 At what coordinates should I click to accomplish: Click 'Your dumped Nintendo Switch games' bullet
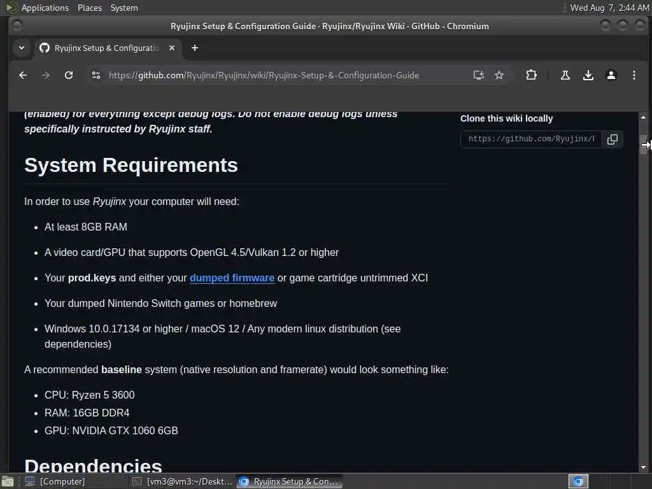coord(160,304)
